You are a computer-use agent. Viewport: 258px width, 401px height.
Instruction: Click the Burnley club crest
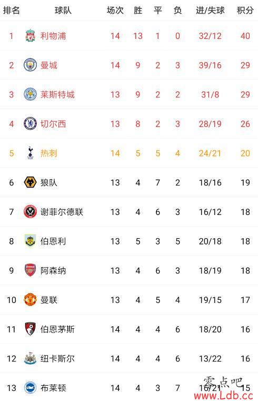pos(30,241)
